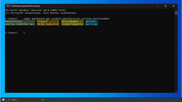This screenshot has width=182, height=102.
Task: Click the PRIME B350-PLUS value
Action: pos(48,24)
